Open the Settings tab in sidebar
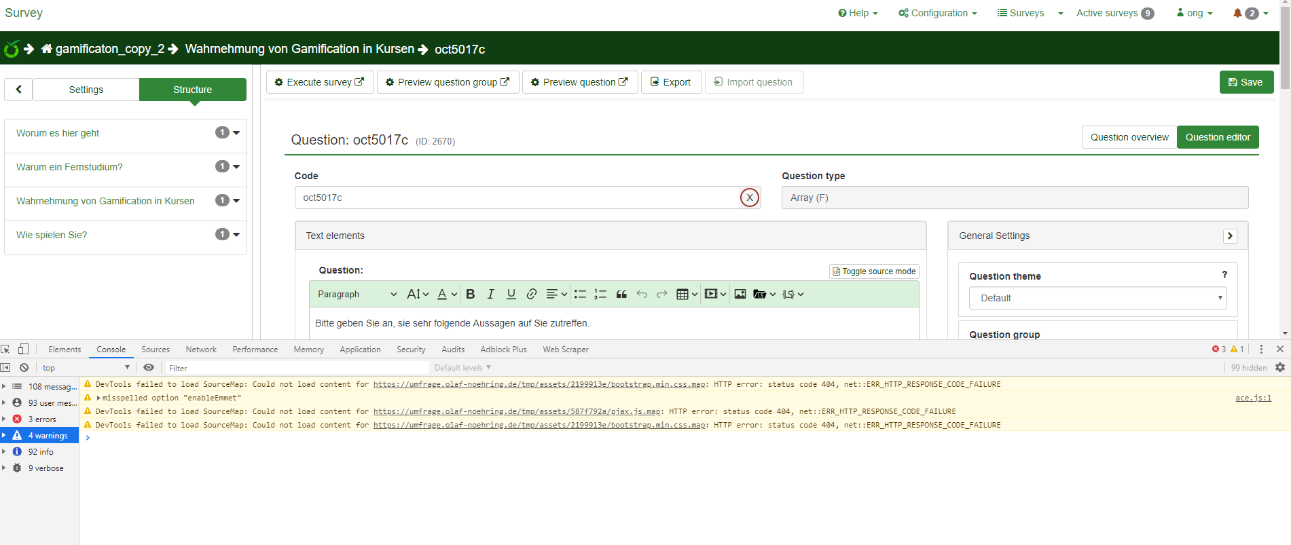Image resolution: width=1291 pixels, height=545 pixels. click(x=86, y=90)
